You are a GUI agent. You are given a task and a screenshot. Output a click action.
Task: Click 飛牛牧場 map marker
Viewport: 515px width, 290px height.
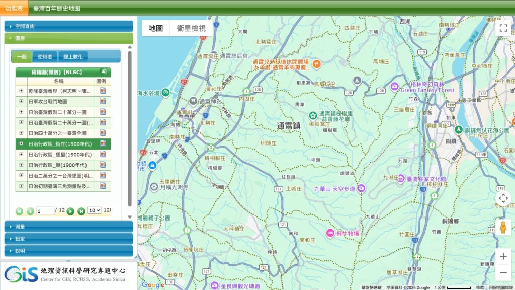click(330, 233)
